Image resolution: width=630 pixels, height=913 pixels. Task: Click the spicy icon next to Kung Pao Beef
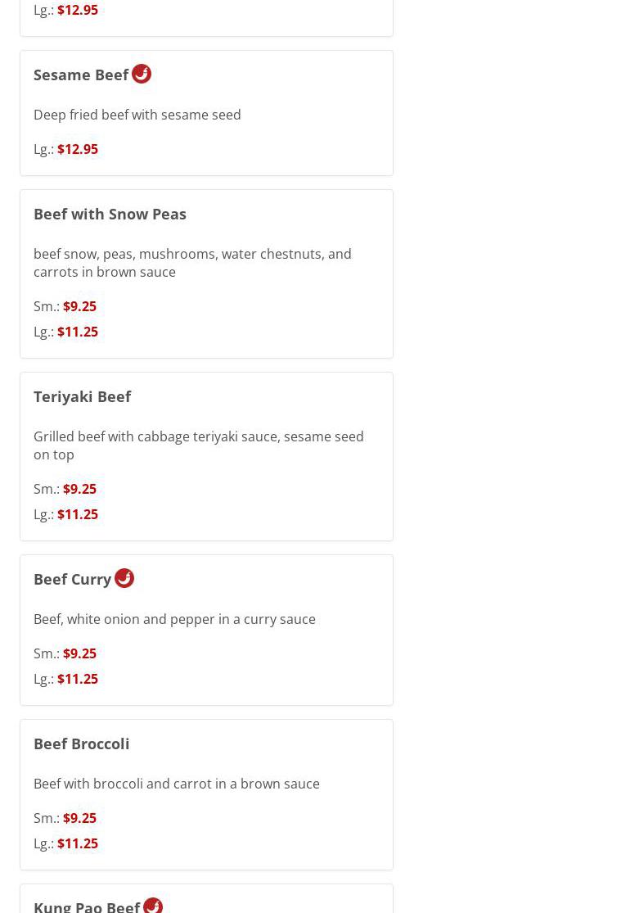[x=153, y=905]
